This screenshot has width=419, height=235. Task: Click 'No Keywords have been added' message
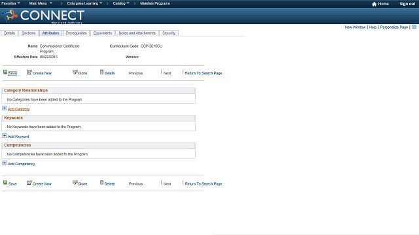click(x=44, y=127)
